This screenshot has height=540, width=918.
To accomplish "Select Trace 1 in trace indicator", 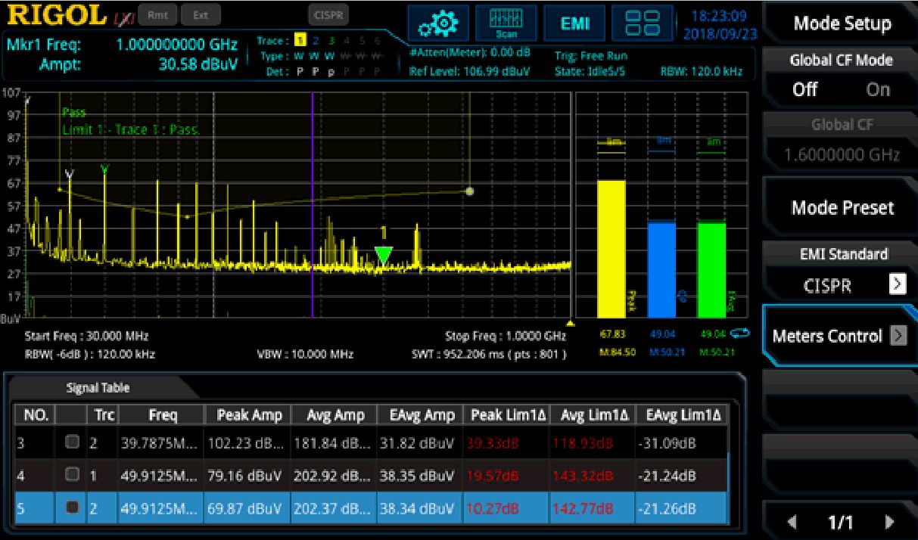I will click(x=299, y=40).
